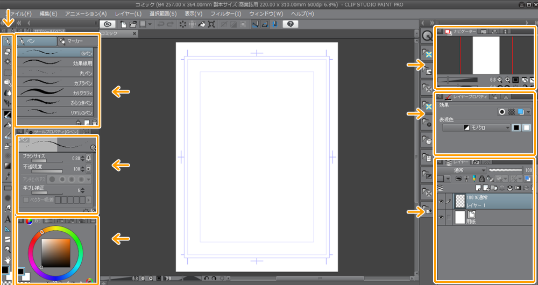The image size is (538, 285).
Task: Enable ベクター吸着 checkbox
Action: (26, 199)
